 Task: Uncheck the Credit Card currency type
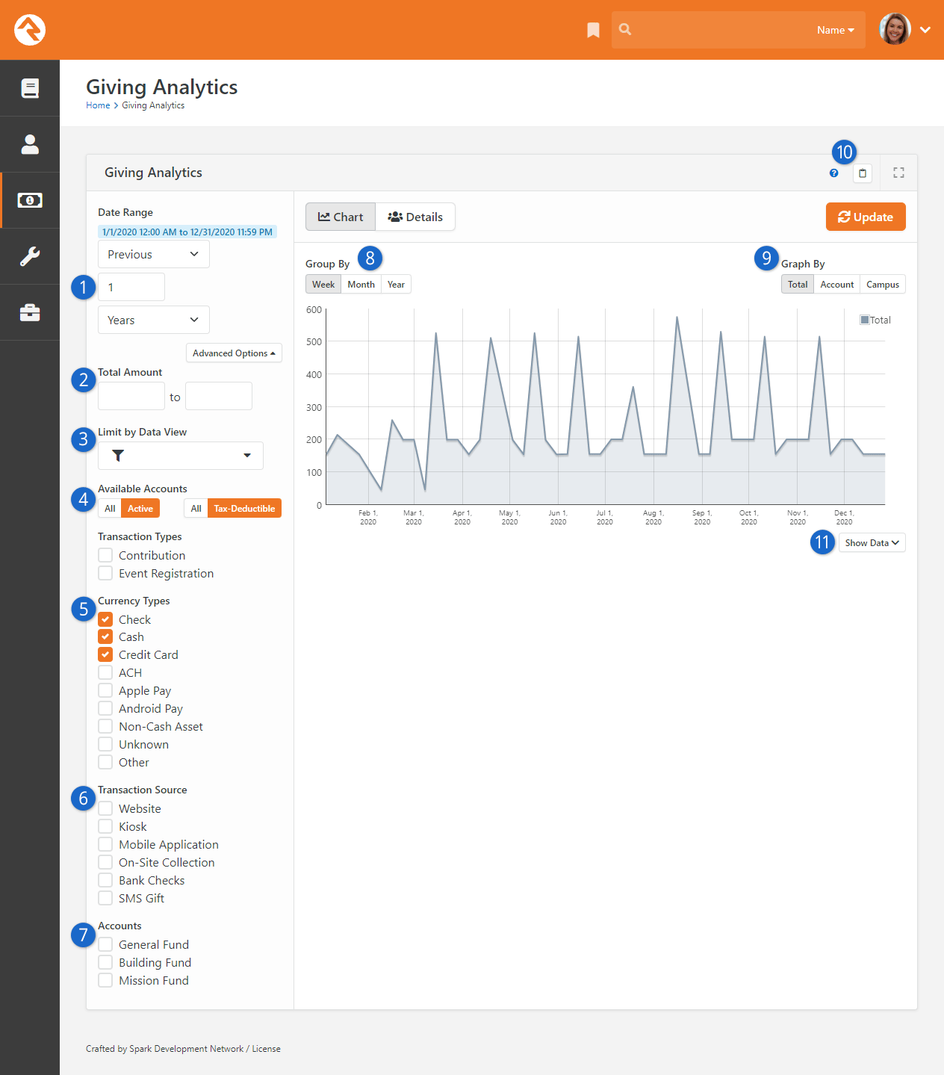point(105,654)
